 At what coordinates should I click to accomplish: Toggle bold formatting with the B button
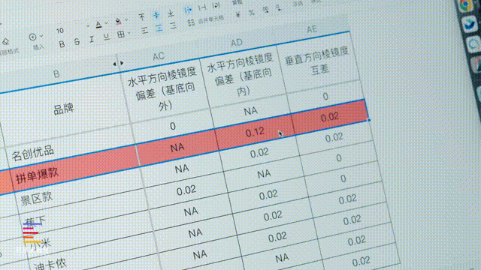tap(62, 44)
